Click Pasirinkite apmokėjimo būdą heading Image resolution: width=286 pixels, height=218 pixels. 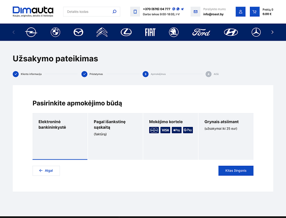click(x=78, y=103)
